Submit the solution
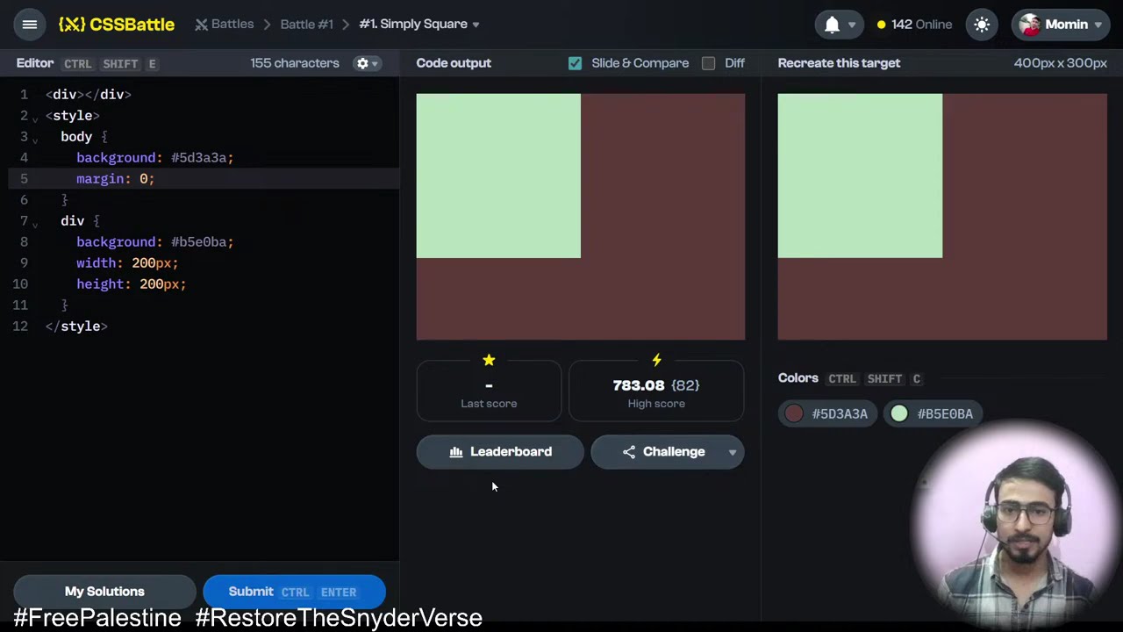Screen dimensions: 1123x632 (294, 592)
